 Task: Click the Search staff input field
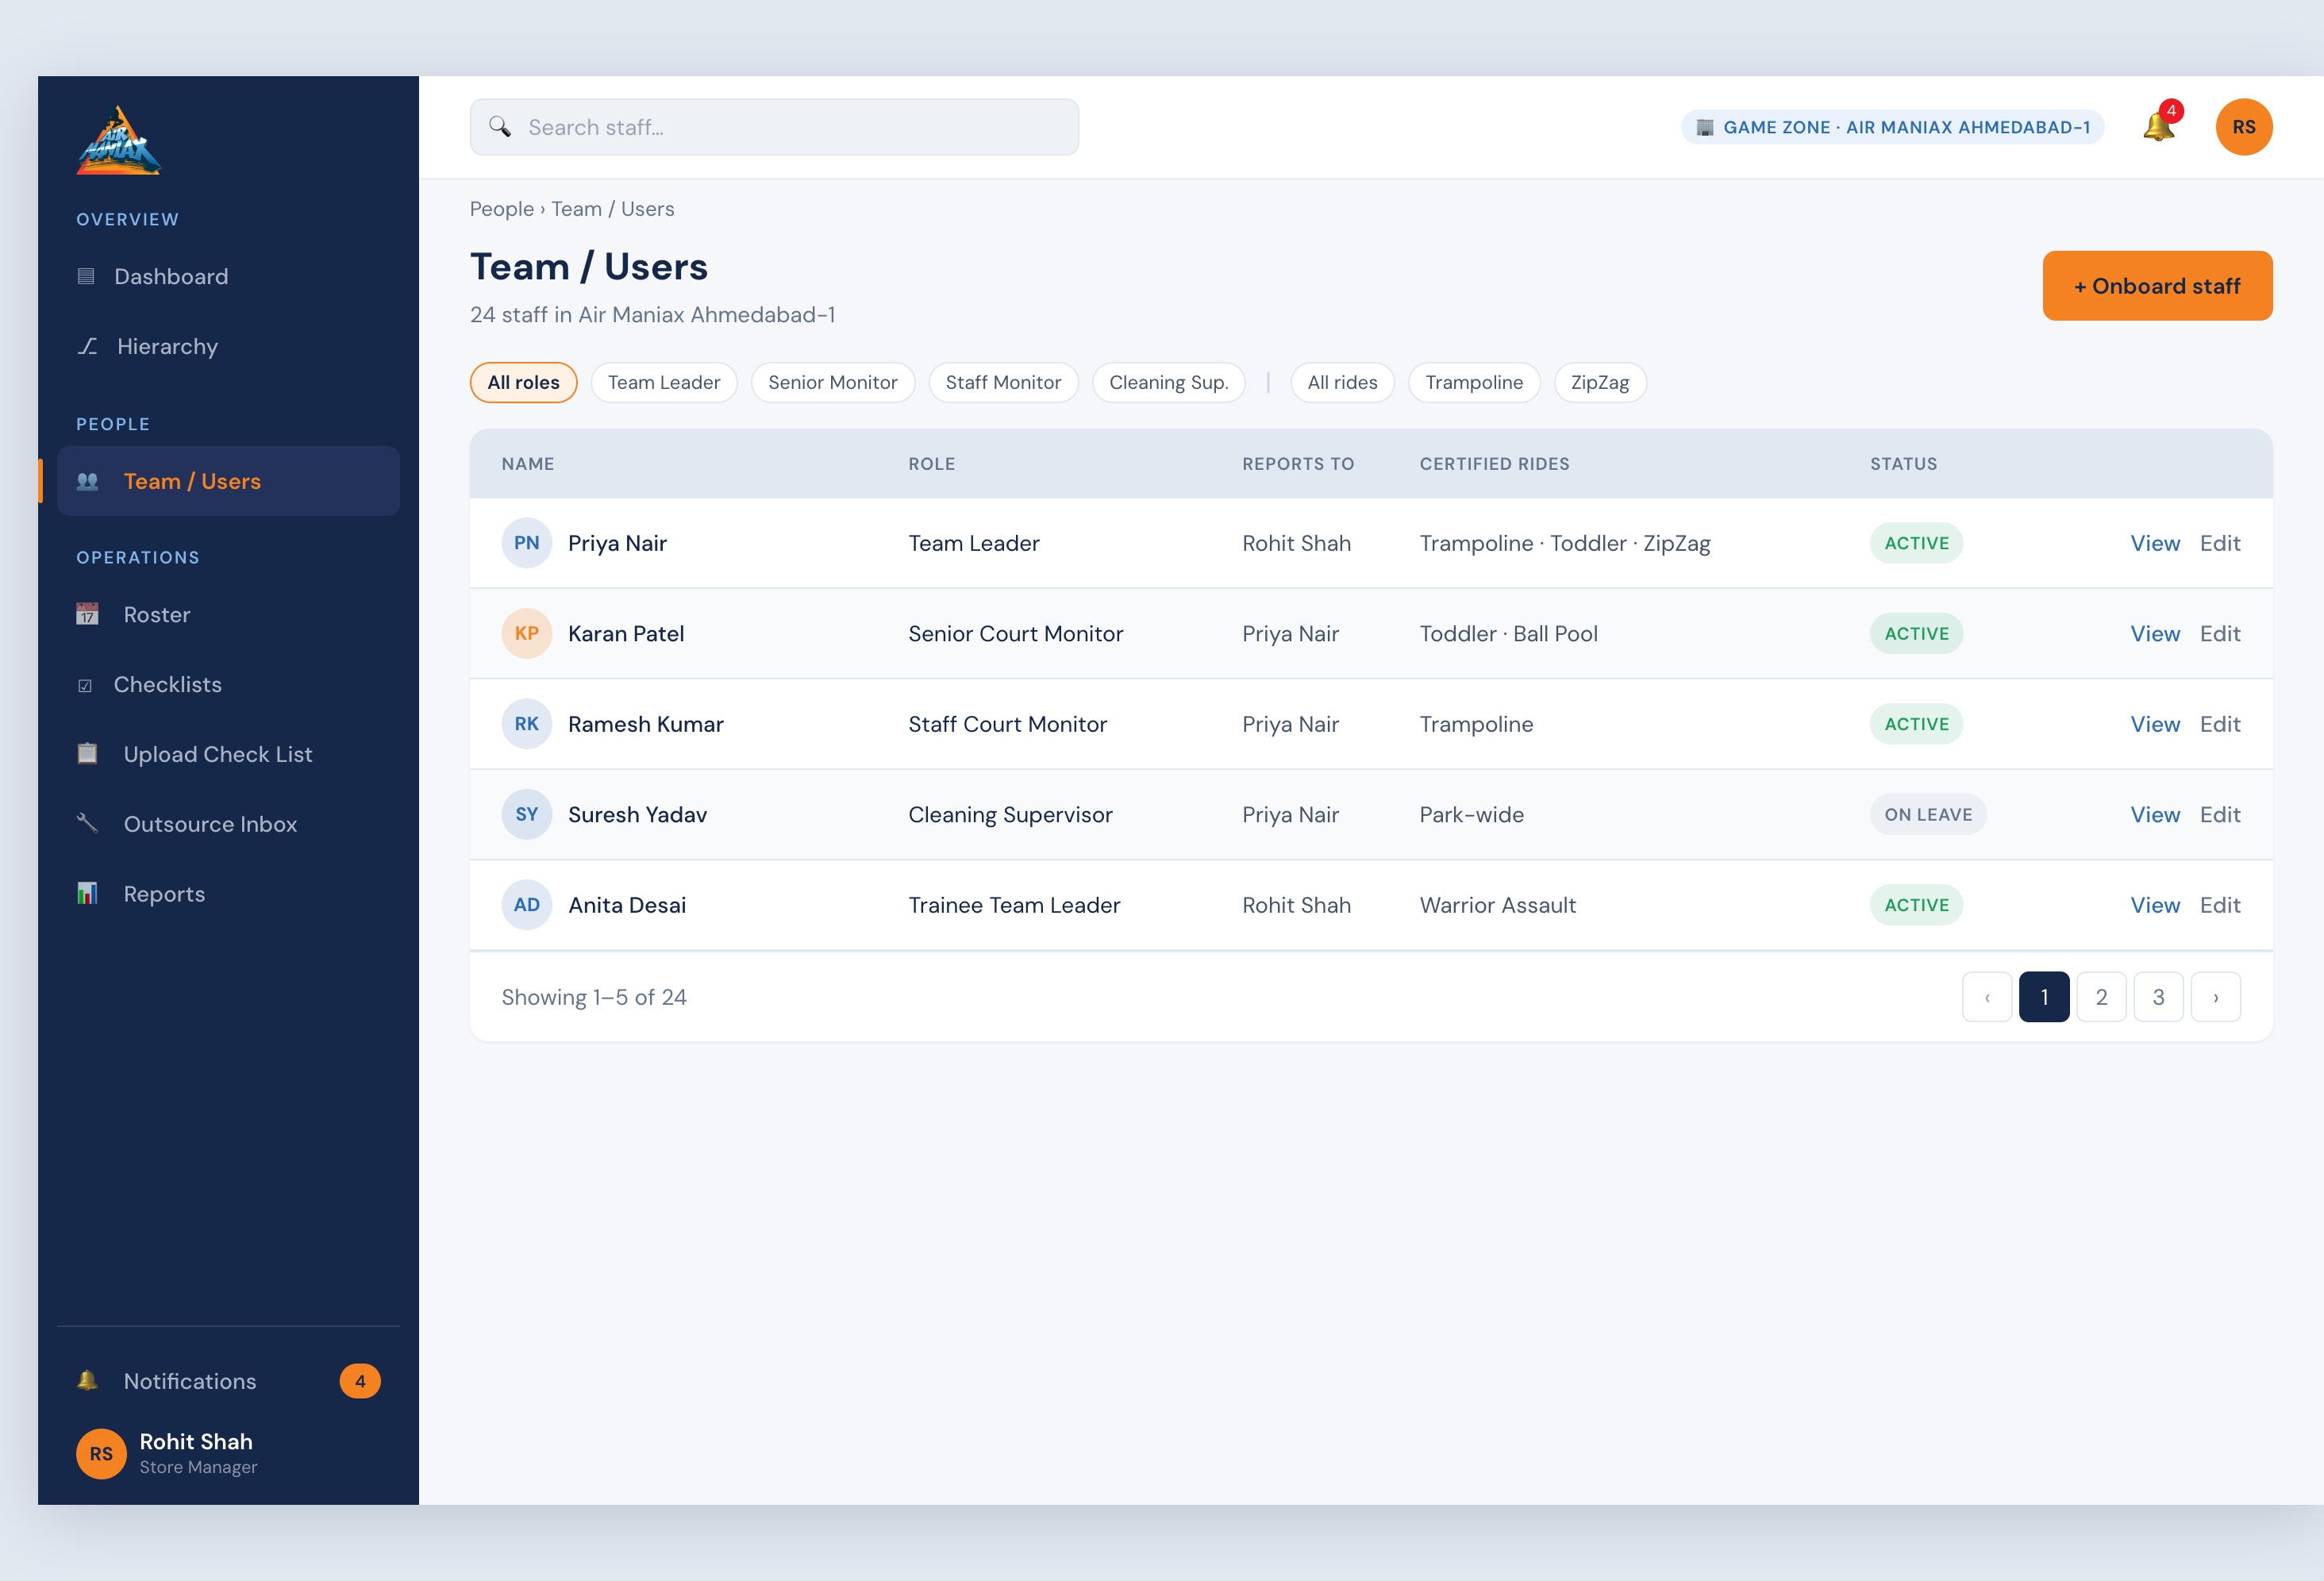[774, 127]
